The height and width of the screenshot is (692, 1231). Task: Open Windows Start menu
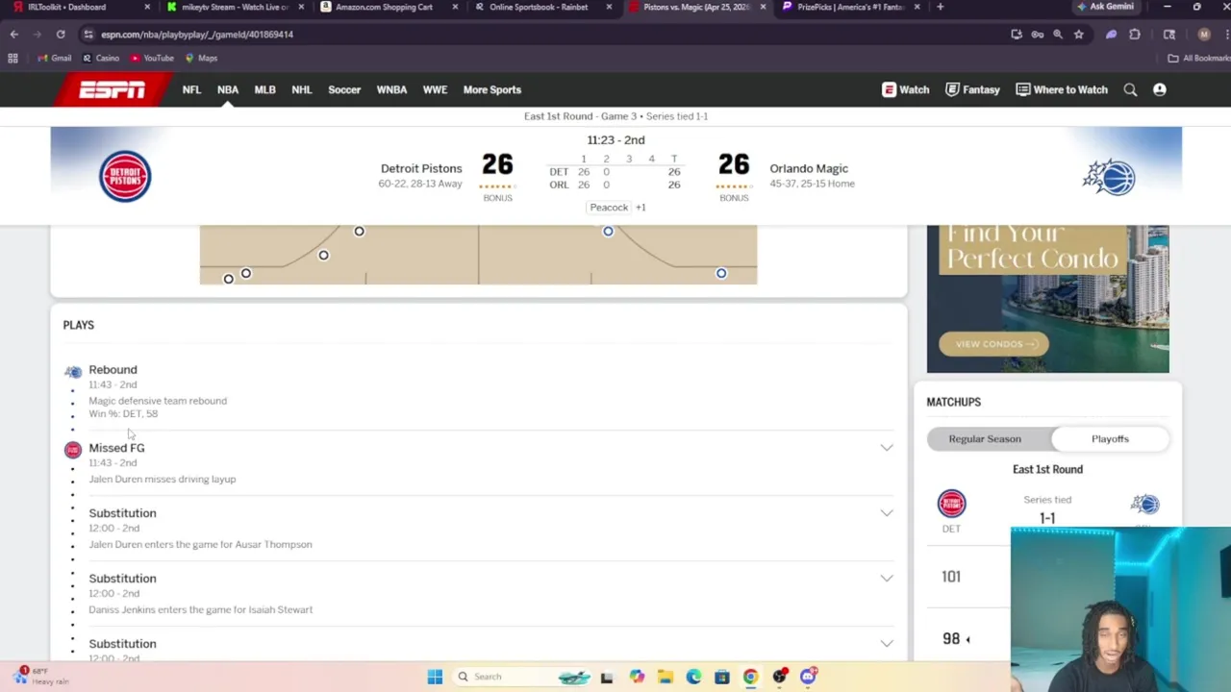435,677
